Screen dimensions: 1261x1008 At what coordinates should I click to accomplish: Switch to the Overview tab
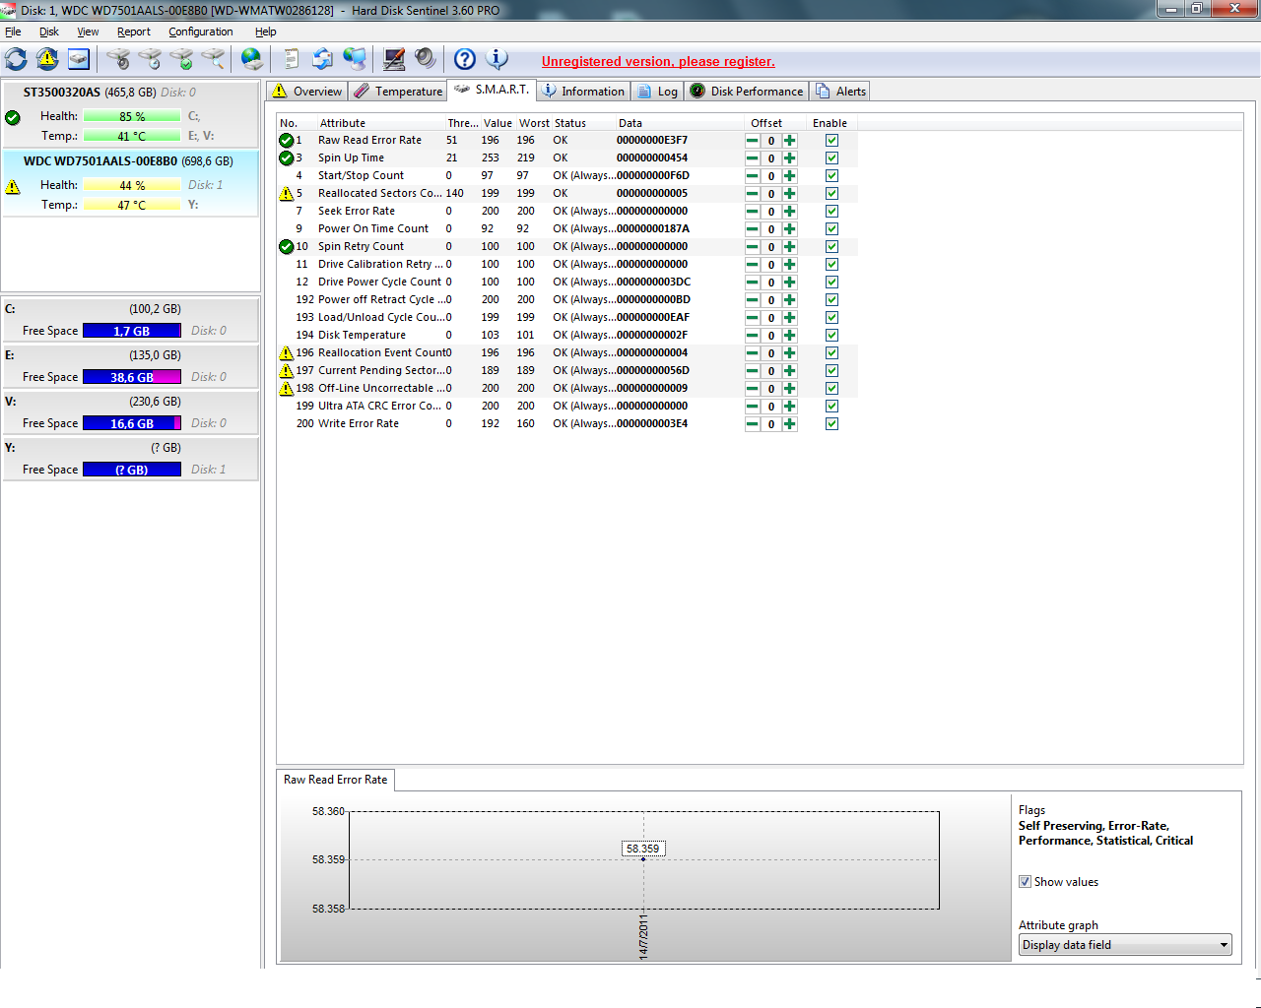(x=307, y=92)
